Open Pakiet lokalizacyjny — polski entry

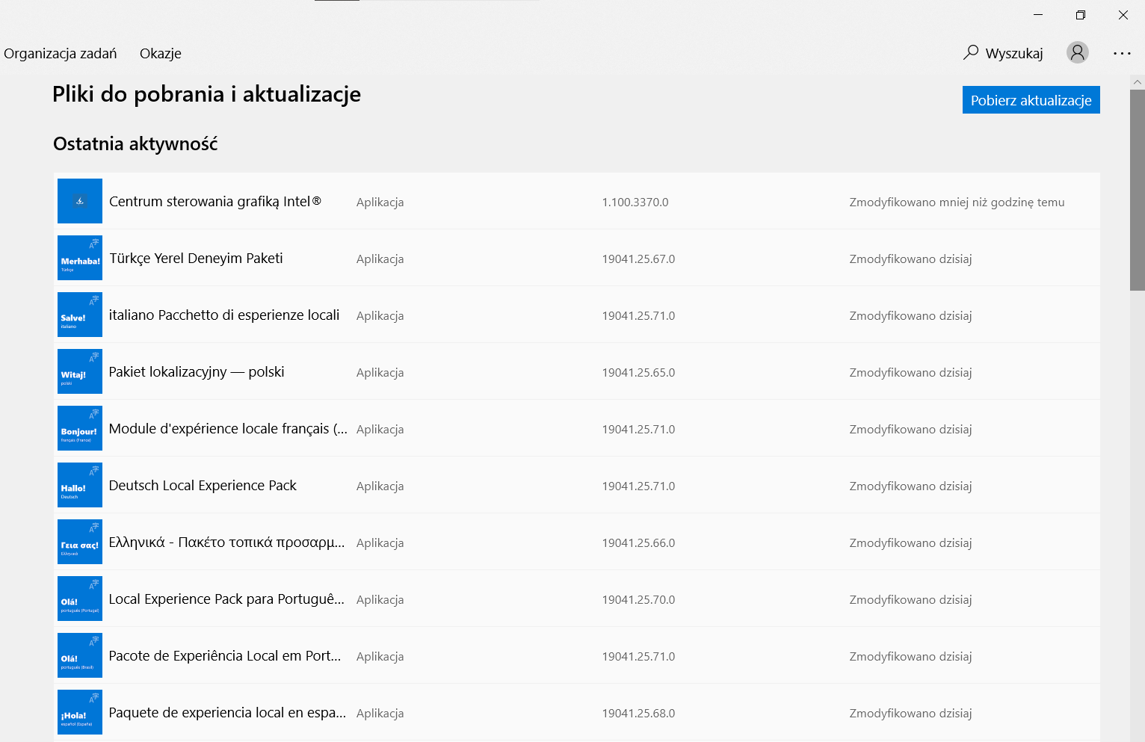pos(577,371)
